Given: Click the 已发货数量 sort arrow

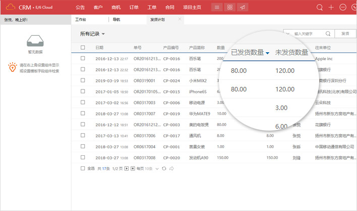Looking at the screenshot, I should click(x=267, y=53).
